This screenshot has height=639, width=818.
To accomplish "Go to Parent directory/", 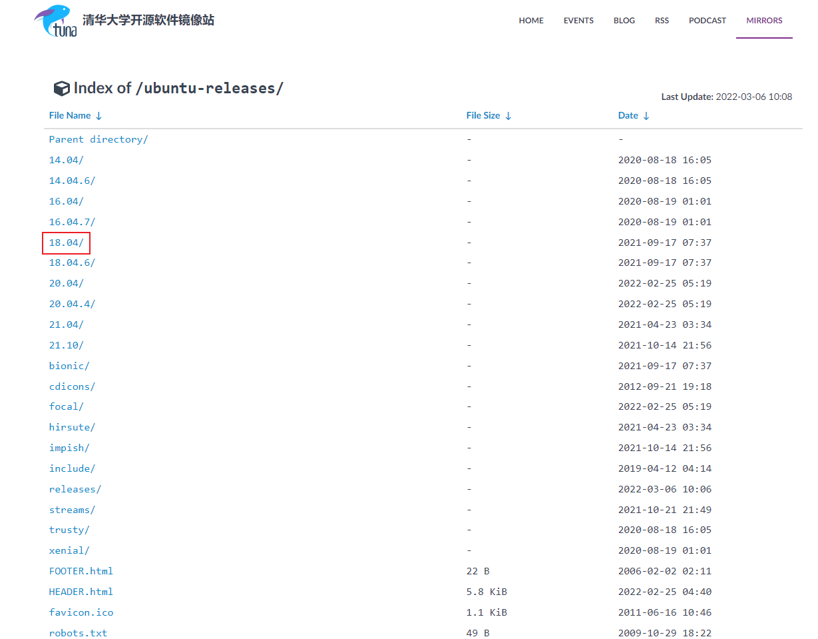I will pos(99,139).
